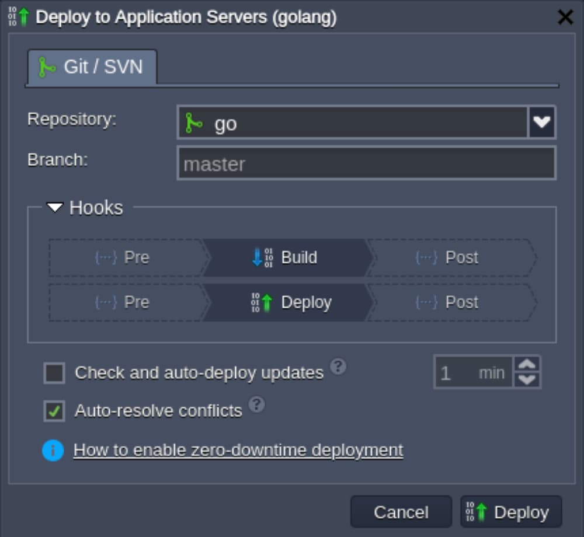Collapse the Hooks section
Screen dimensions: 584x537
pos(55,208)
